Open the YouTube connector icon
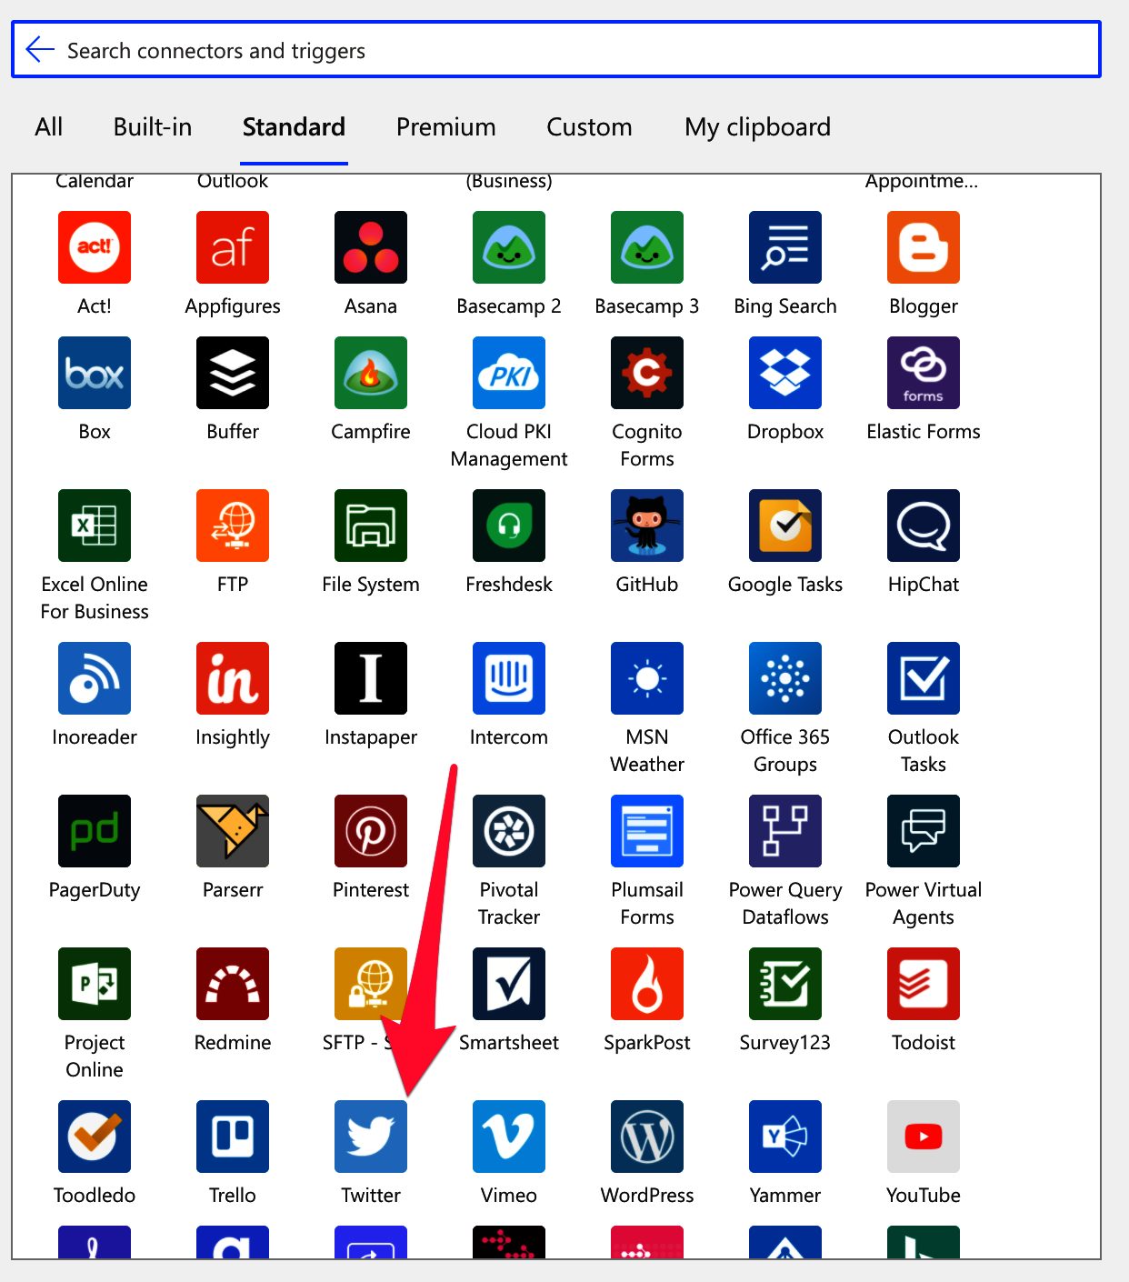This screenshot has width=1129, height=1282. pyautogui.click(x=924, y=1137)
